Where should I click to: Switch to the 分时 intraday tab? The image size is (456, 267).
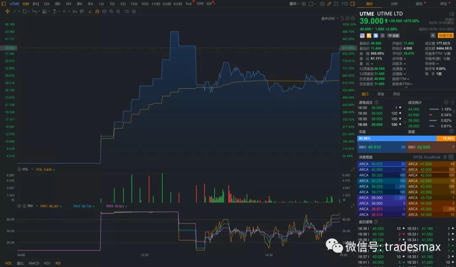pyautogui.click(x=26, y=4)
